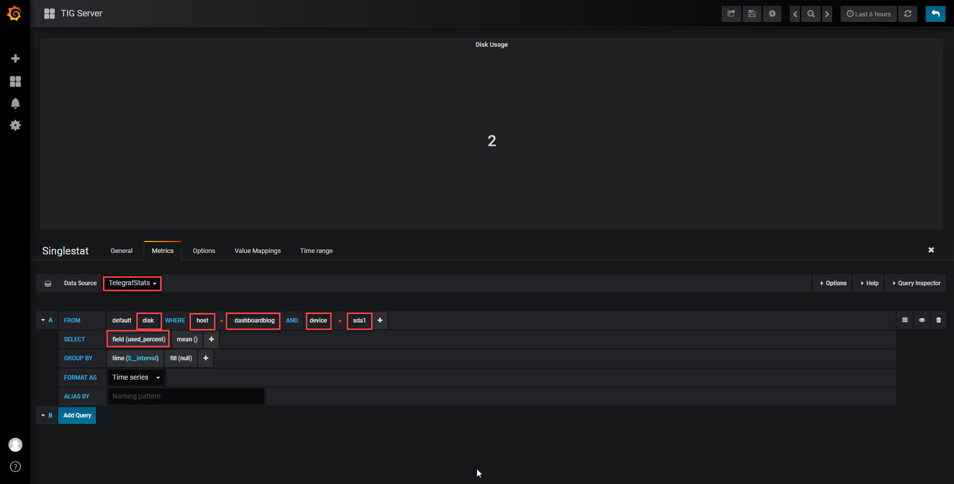Screen dimensions: 954x484
Task: Open Help question mark icon
Action: pyautogui.click(x=15, y=467)
